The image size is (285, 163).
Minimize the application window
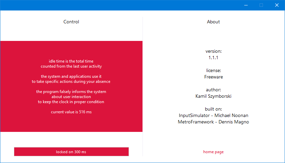(x=246, y=5)
